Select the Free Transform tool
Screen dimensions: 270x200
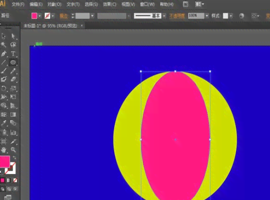(x=13, y=97)
